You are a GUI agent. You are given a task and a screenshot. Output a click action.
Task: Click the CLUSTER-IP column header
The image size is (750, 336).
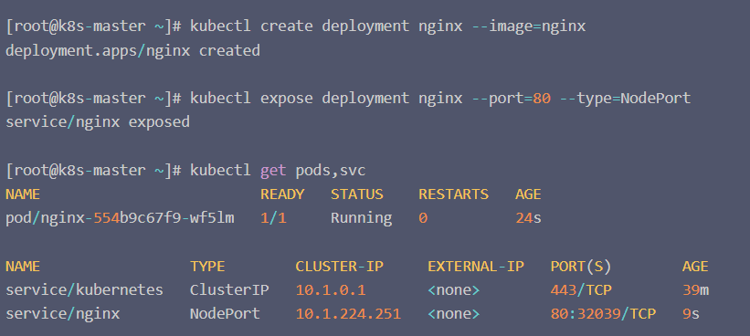coord(339,267)
